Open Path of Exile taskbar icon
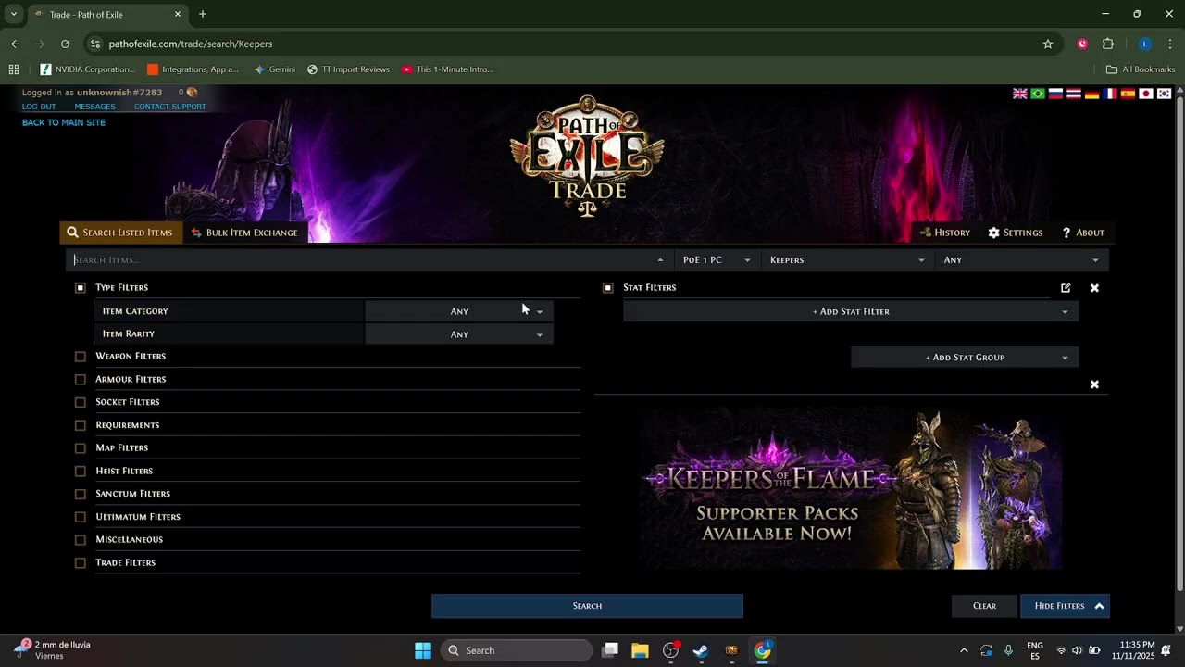 tap(731, 650)
